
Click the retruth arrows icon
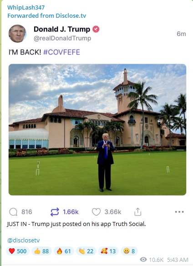coord(55,212)
